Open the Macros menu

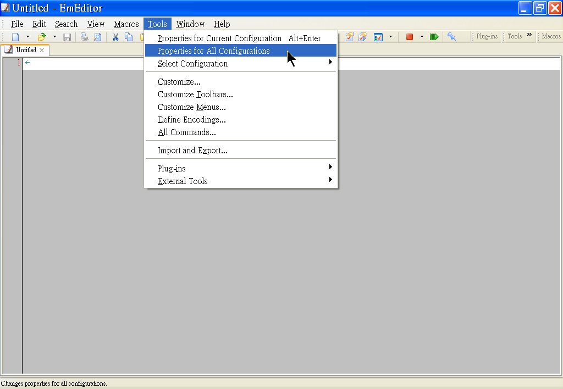pos(126,24)
